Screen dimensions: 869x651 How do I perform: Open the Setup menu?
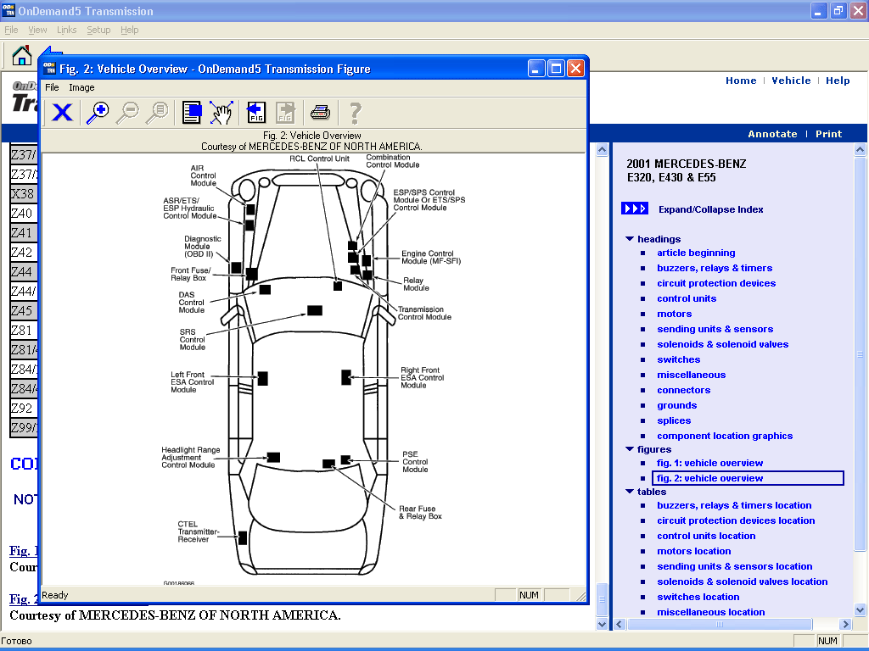pos(98,30)
